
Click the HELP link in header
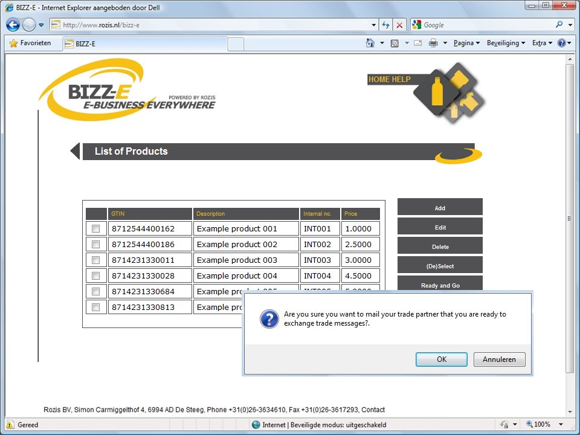[x=401, y=79]
